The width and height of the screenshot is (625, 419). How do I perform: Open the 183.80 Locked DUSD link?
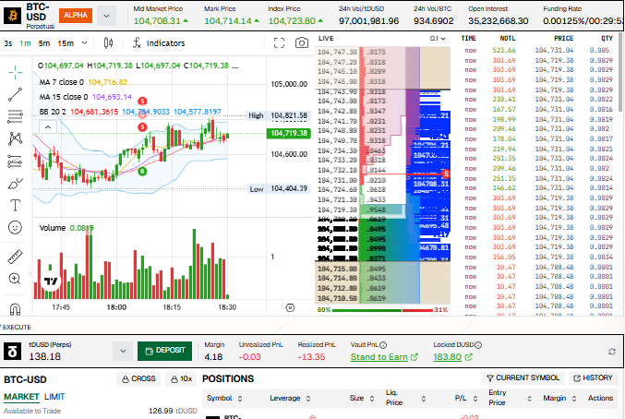coord(452,357)
